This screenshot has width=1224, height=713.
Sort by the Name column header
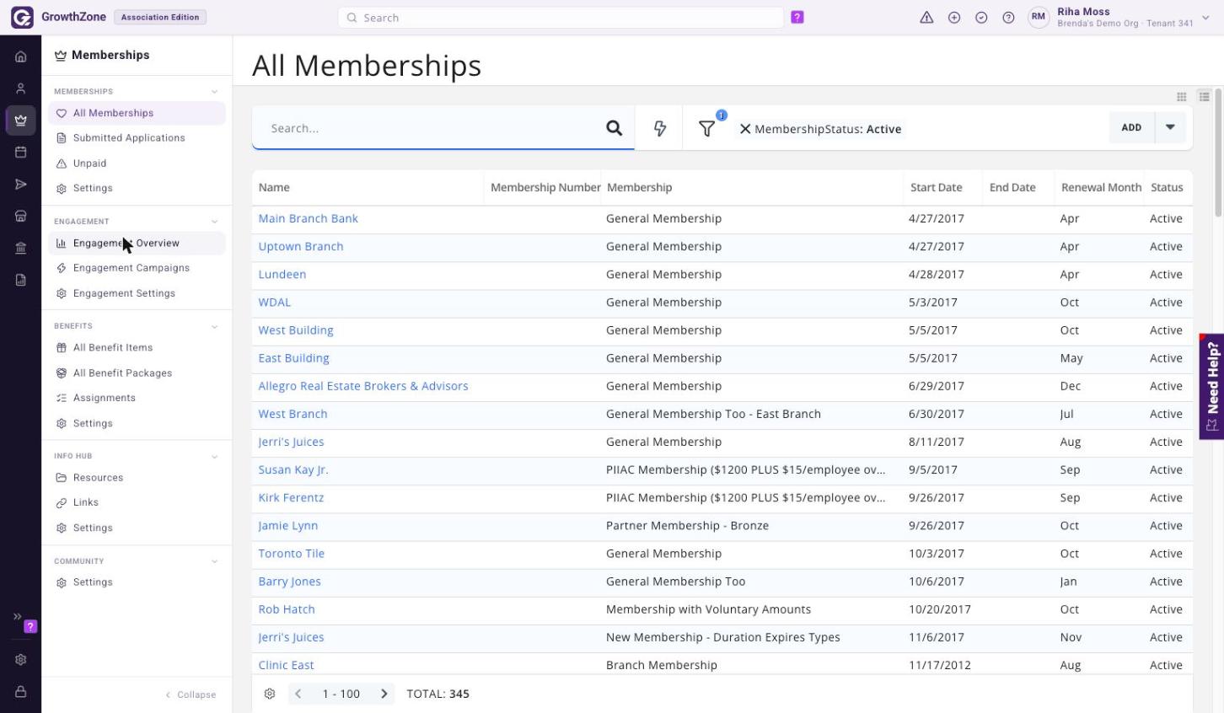[x=274, y=187]
